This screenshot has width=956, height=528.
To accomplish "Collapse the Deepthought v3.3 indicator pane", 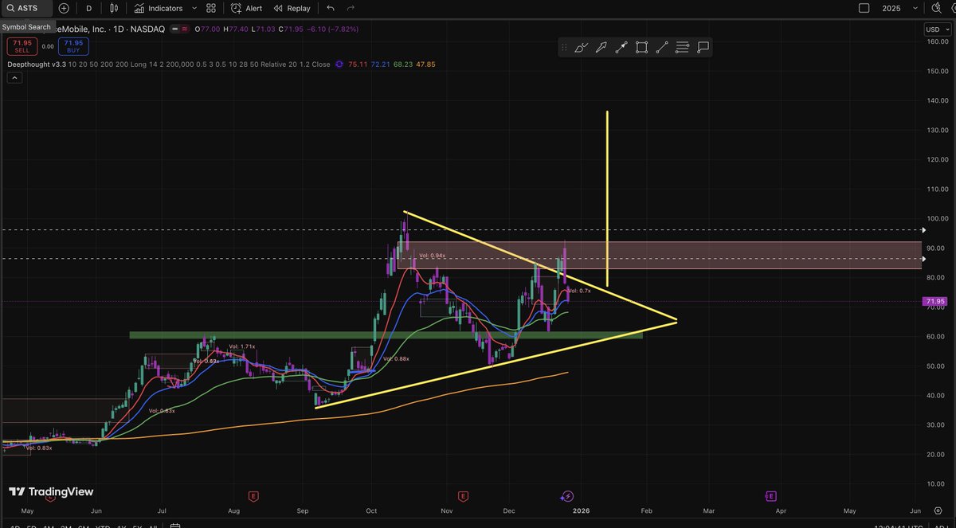I will point(14,76).
